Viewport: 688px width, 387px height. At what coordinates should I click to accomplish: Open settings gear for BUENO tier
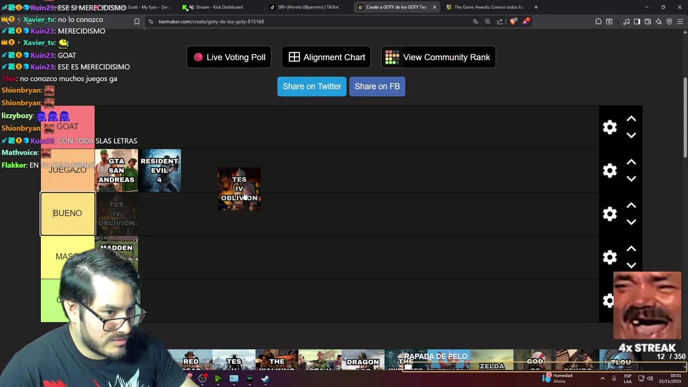[x=610, y=214]
